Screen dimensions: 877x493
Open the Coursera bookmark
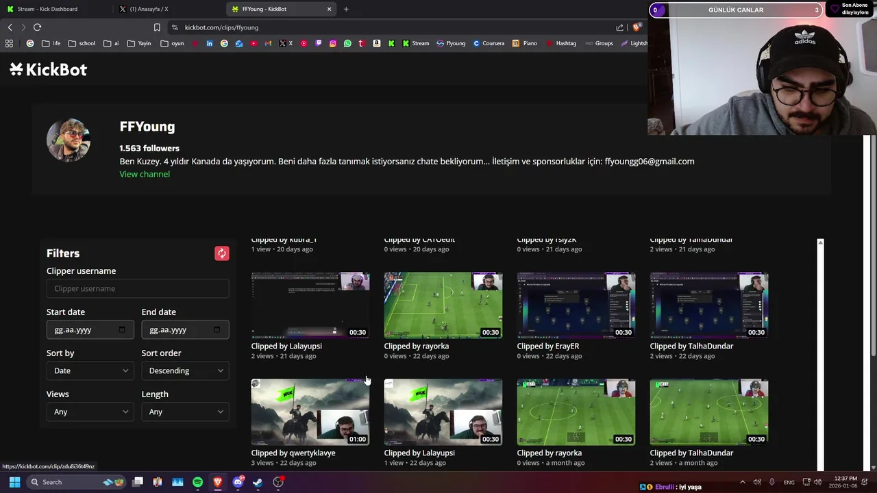489,43
